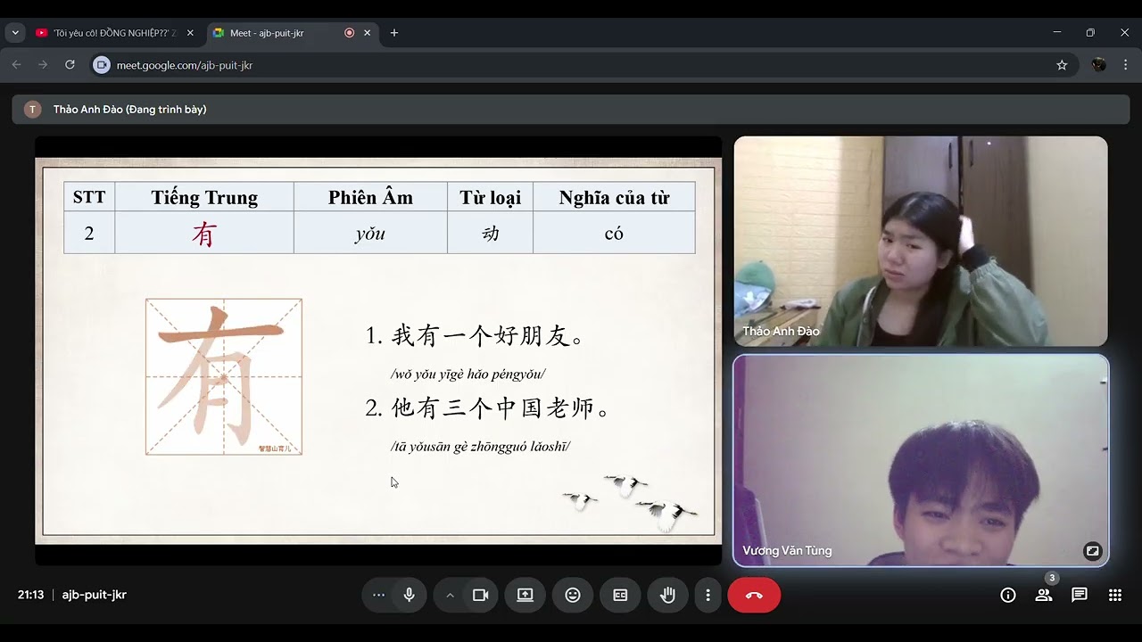The width and height of the screenshot is (1142, 642).
Task: Go forward in browser history
Action: coord(43,65)
